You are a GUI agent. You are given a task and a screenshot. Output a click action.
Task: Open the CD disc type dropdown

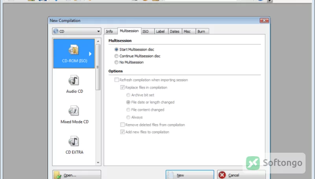coord(76,31)
